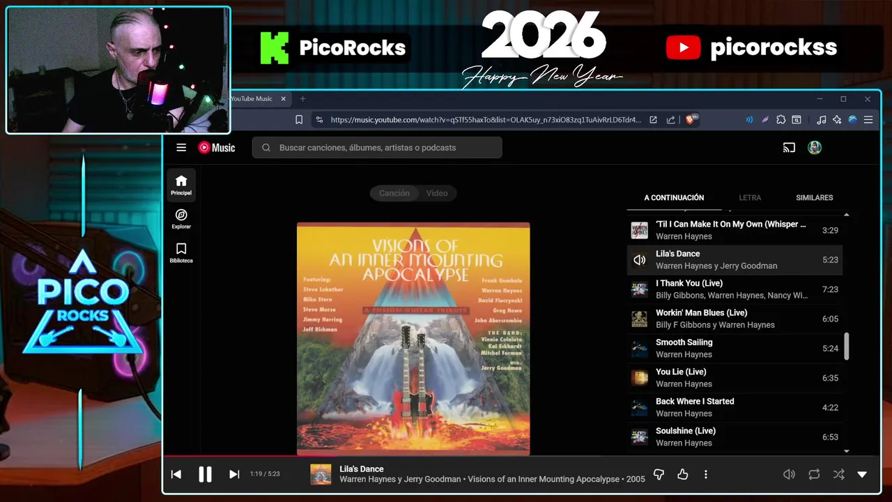Open the Warren Haynes y Jerry Goodman link in player bar
The image size is (892, 502).
400,479
